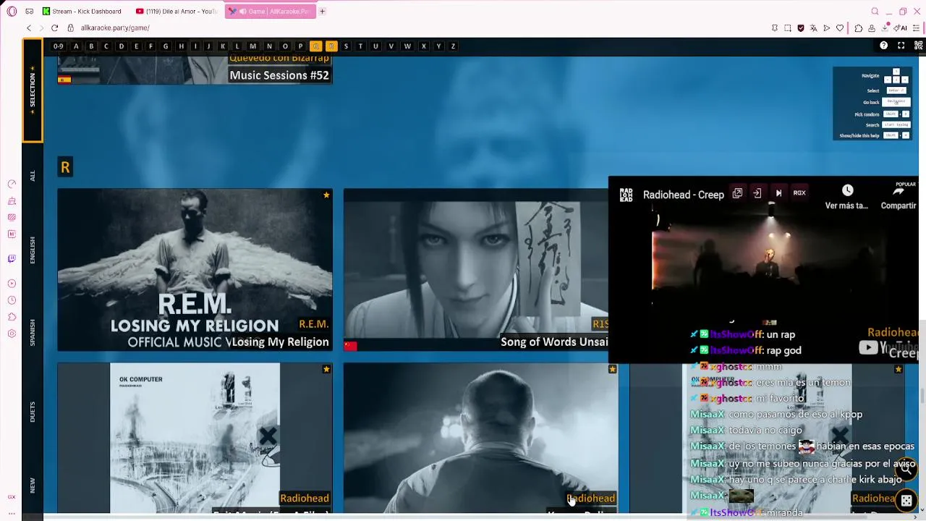Open history clock icon in Opera sidebar

pos(12,300)
